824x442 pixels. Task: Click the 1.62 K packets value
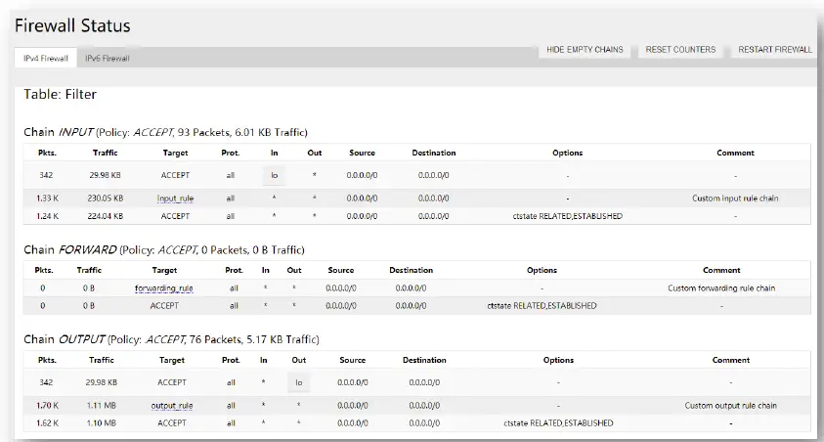tap(47, 423)
